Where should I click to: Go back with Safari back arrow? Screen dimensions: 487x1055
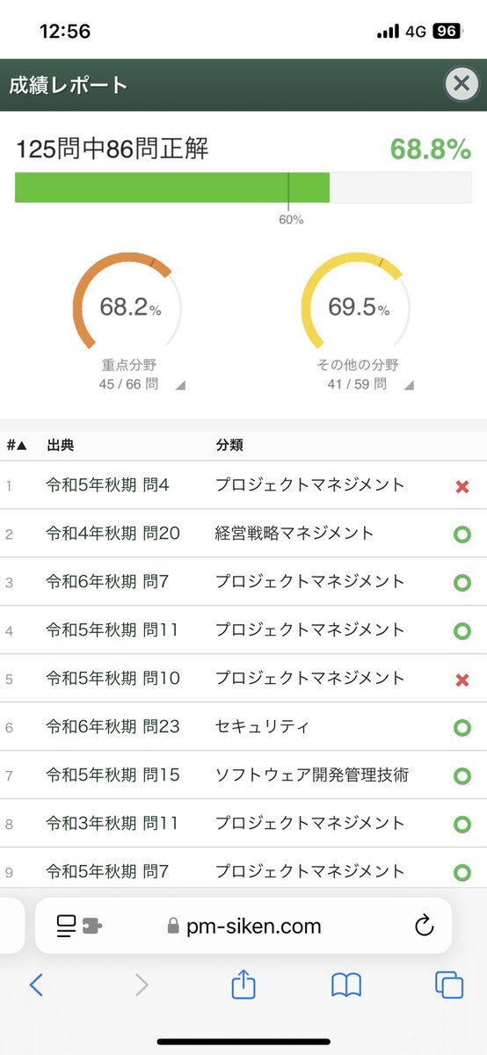pos(36,985)
